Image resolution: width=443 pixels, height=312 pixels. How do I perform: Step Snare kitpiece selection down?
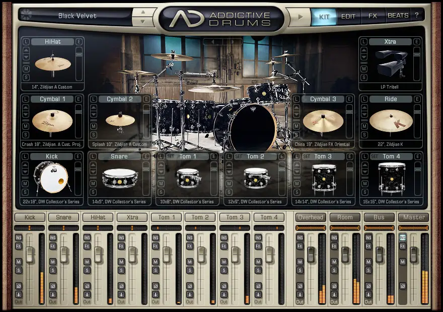[x=93, y=172]
